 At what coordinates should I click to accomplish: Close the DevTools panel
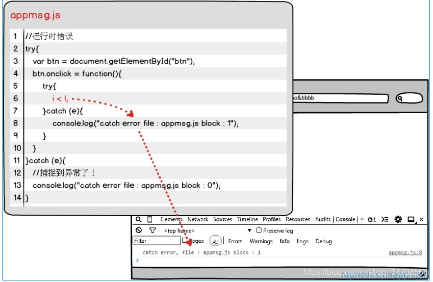coord(422,220)
